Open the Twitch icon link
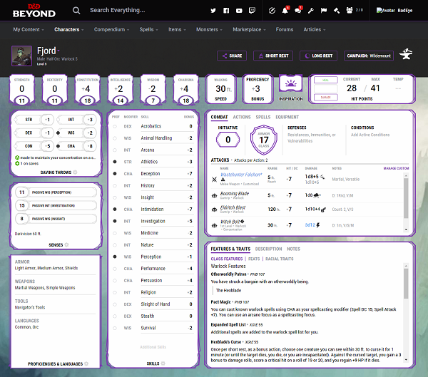Image resolution: width=428 pixels, height=377 pixels. coord(253,11)
